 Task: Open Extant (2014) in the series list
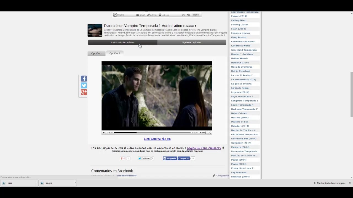point(239,16)
